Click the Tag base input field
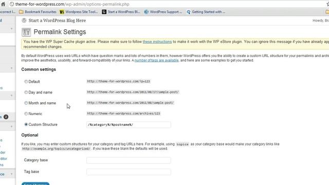This screenshot has height=185, width=329. [129, 172]
